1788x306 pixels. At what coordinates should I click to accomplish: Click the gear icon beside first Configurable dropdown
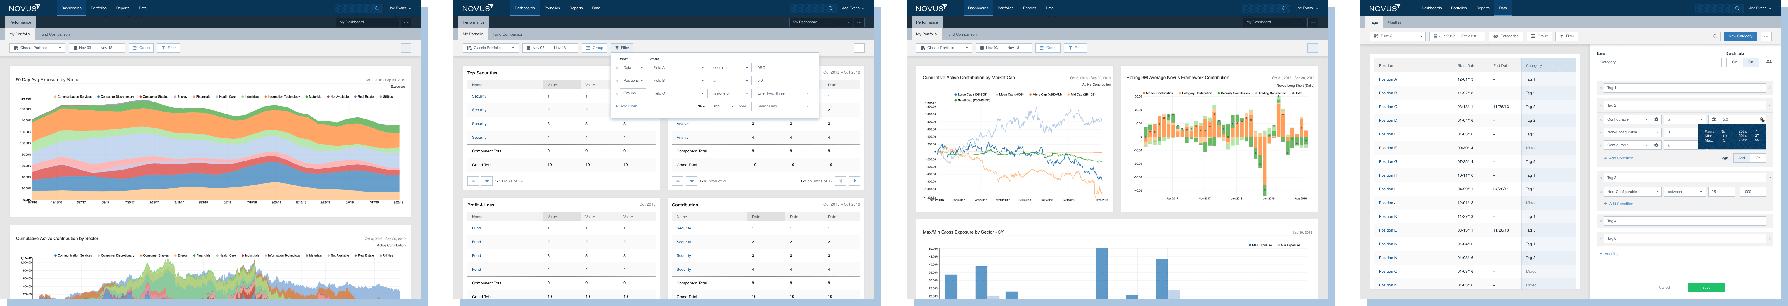pyautogui.click(x=1656, y=119)
